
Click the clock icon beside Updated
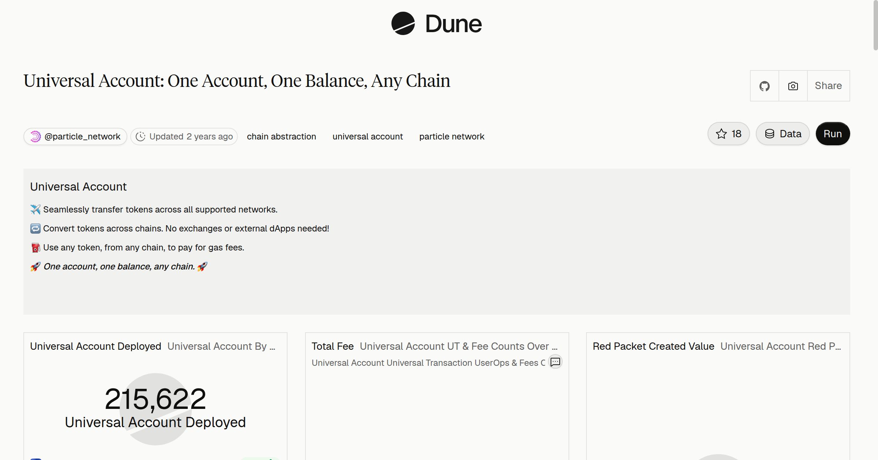tap(140, 137)
